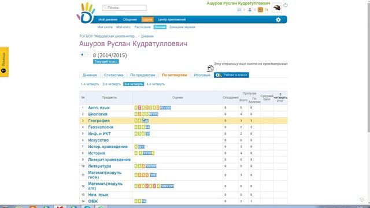Open subject Математ.(модуль алг)
Viewport: 370px width, 208px height.
[105, 186]
